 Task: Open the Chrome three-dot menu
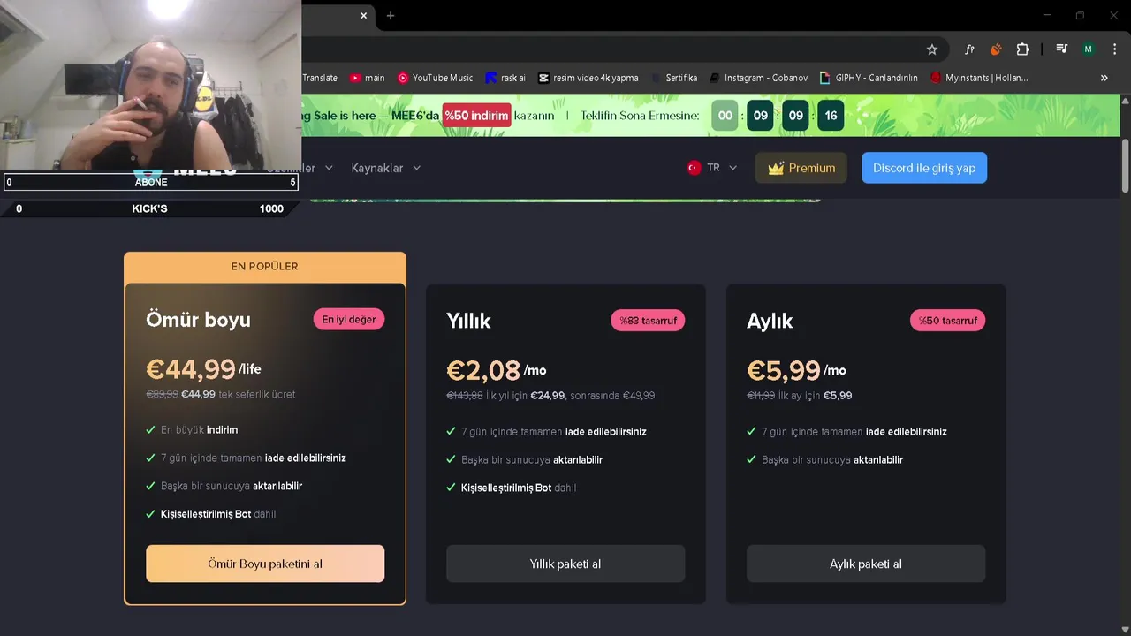[x=1112, y=49]
